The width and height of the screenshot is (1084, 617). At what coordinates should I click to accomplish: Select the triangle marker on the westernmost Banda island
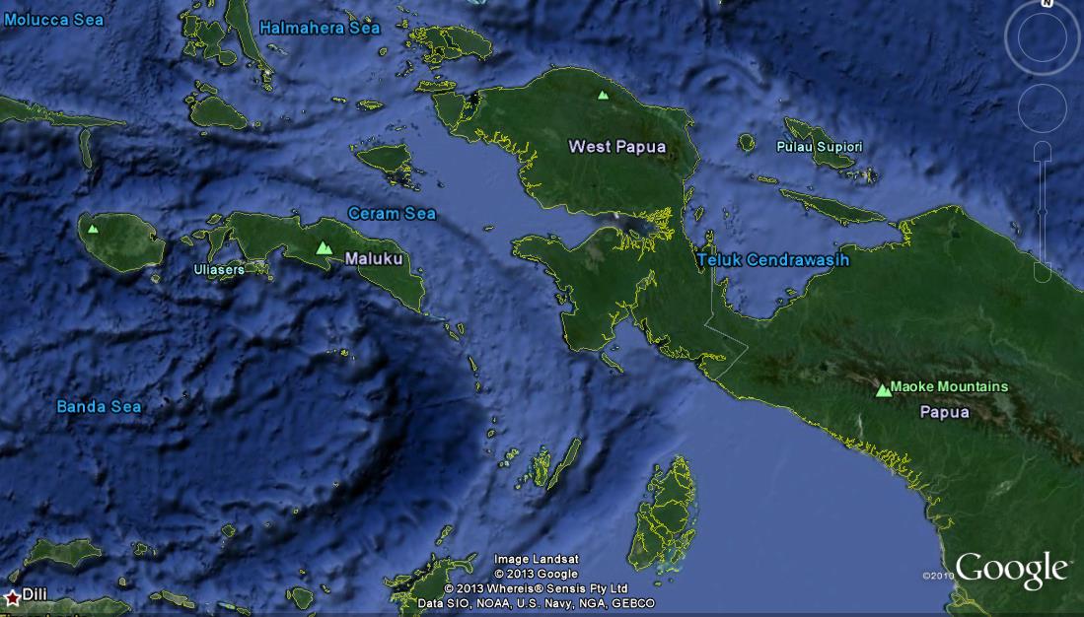[x=93, y=229]
